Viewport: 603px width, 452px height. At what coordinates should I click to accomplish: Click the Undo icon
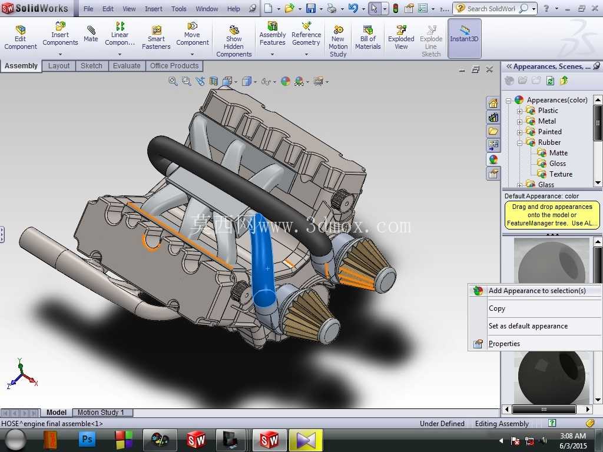353,8
